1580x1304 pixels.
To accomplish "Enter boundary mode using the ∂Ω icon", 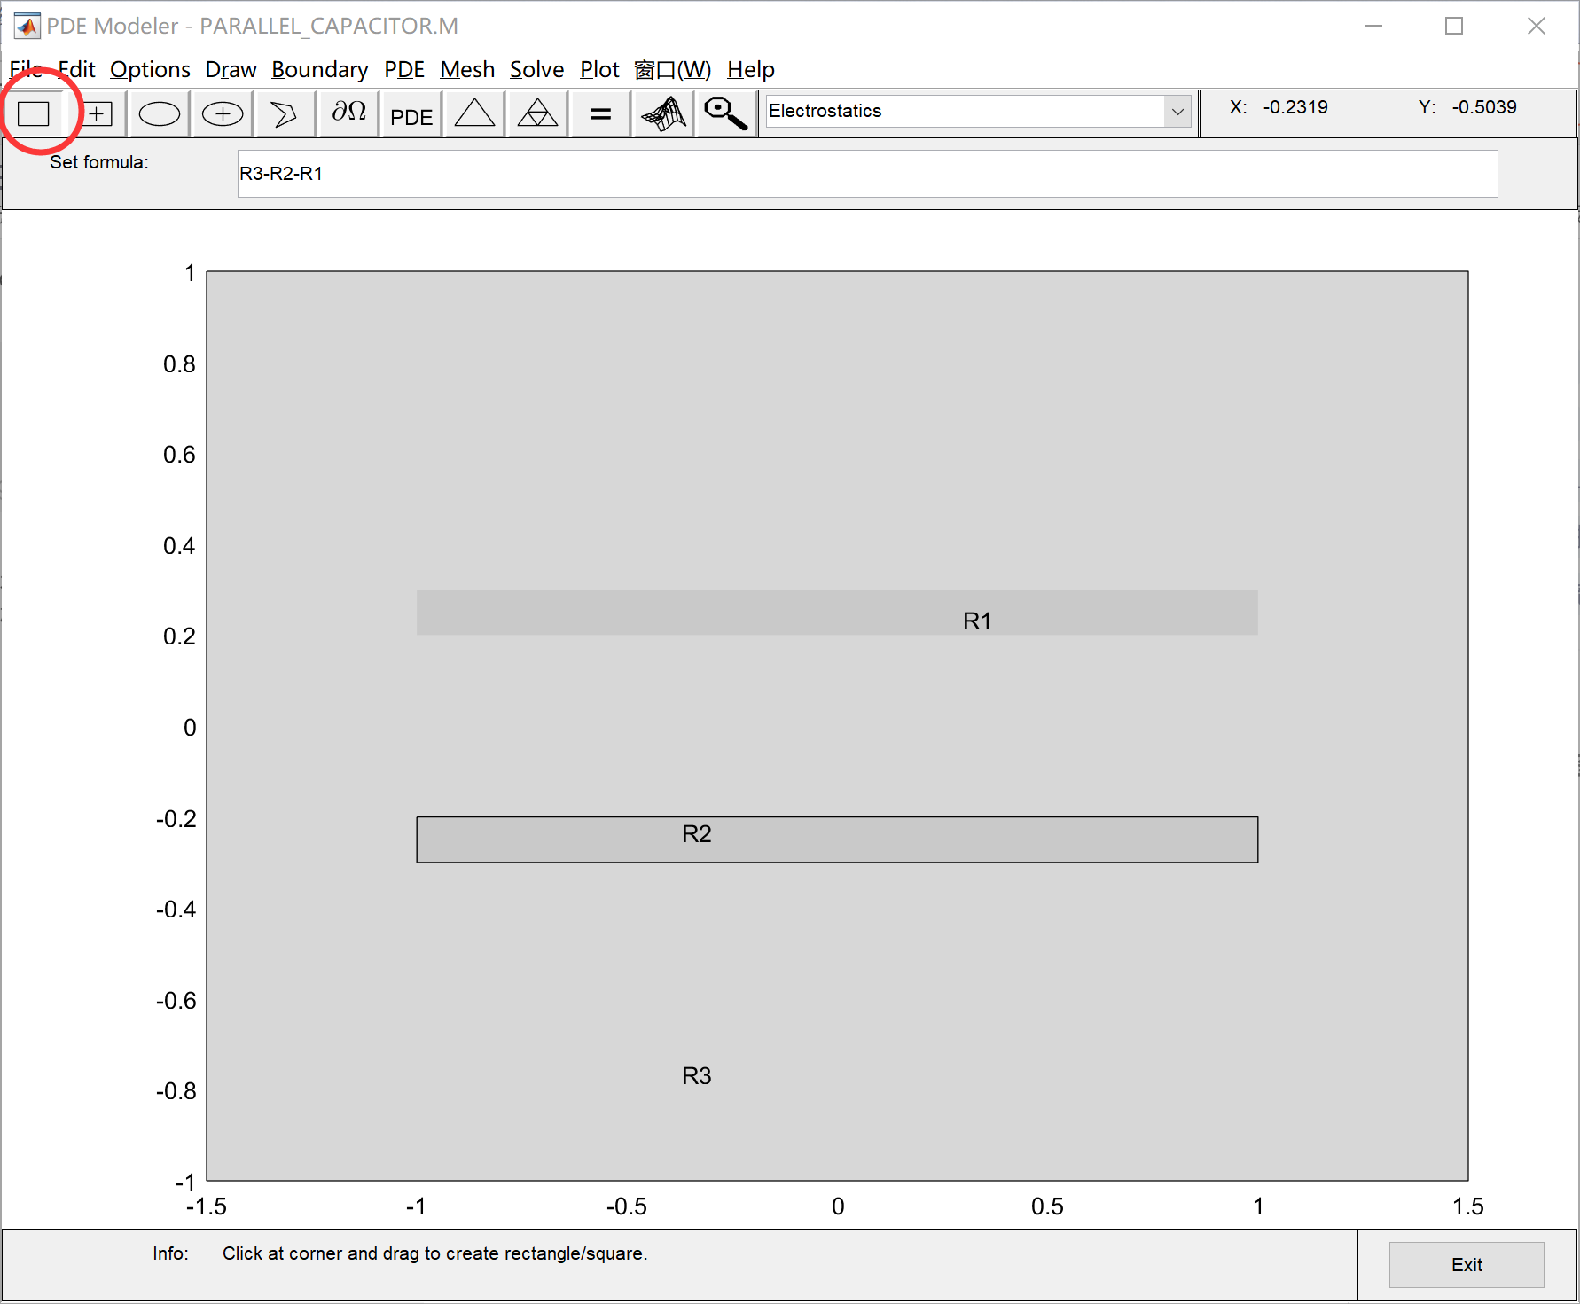I will [x=347, y=113].
